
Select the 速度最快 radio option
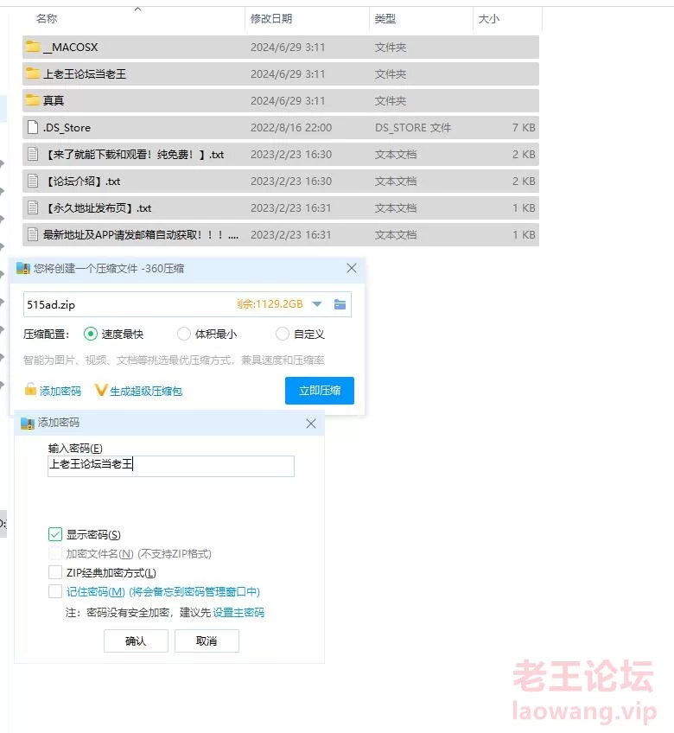click(x=90, y=334)
